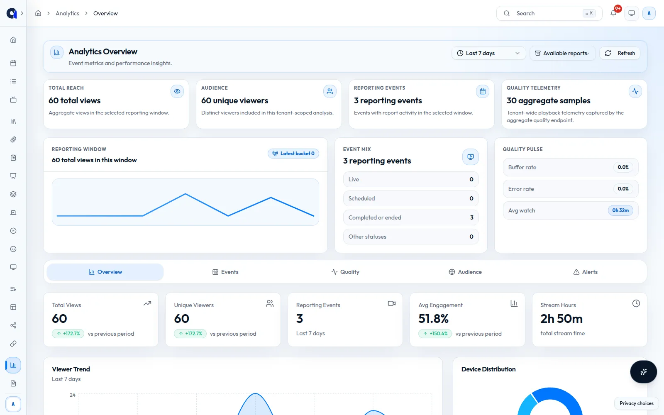664x415 pixels.
Task: Click calendar icon on Reporting Events card
Action: tap(483, 91)
